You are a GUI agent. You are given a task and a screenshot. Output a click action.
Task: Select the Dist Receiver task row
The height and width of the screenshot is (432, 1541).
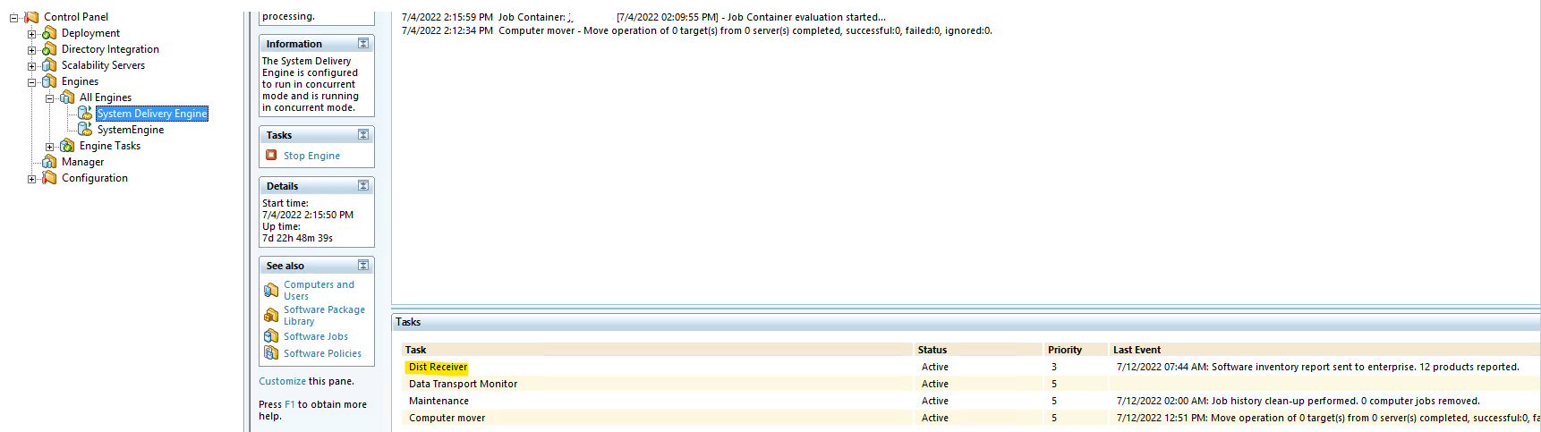pos(438,367)
